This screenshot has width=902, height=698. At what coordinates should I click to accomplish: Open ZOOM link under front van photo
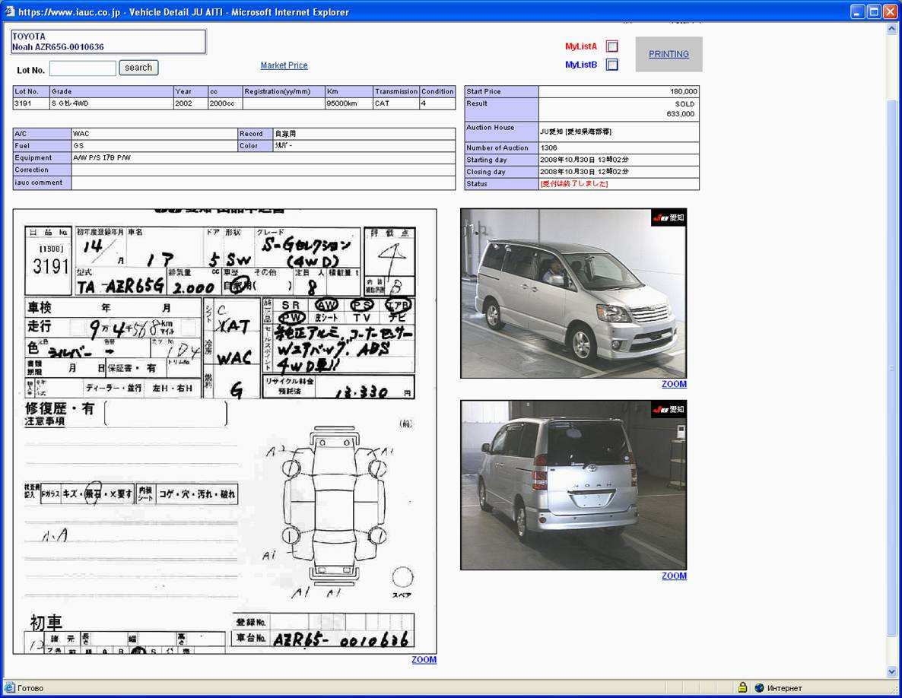pyautogui.click(x=674, y=384)
